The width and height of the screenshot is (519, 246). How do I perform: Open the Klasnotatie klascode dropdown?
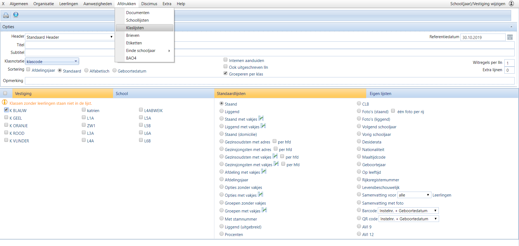click(52, 61)
